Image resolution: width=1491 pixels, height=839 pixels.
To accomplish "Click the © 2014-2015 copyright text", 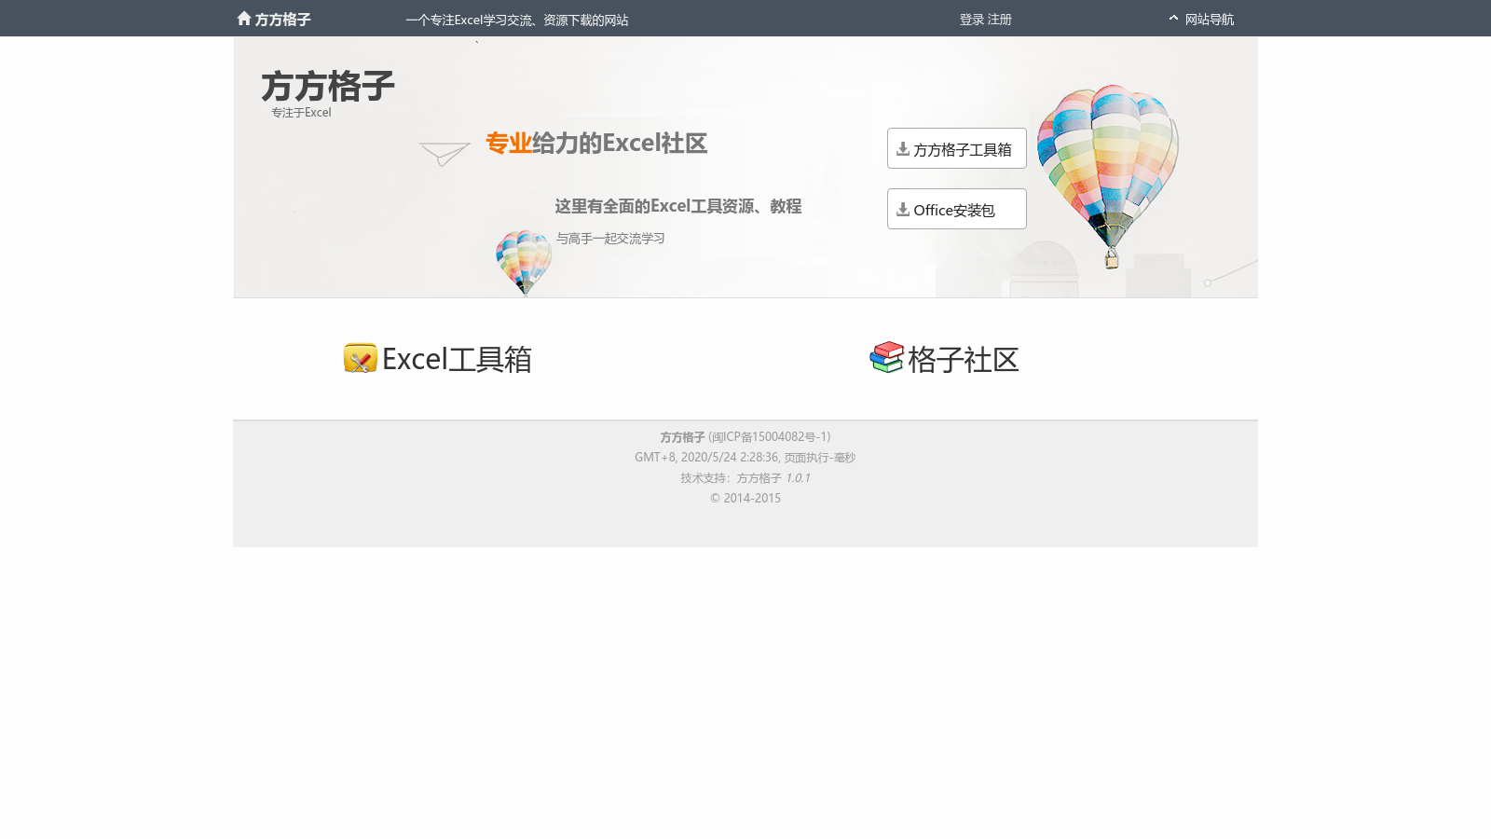I will coord(745,499).
